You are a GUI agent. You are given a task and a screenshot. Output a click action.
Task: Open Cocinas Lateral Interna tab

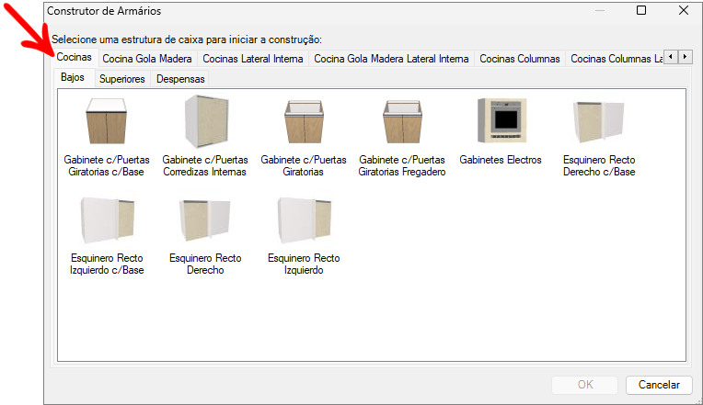[x=253, y=59]
